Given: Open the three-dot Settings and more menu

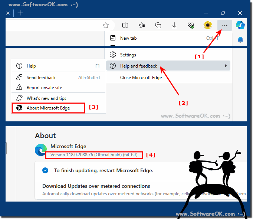Looking at the screenshot, I should [x=224, y=25].
